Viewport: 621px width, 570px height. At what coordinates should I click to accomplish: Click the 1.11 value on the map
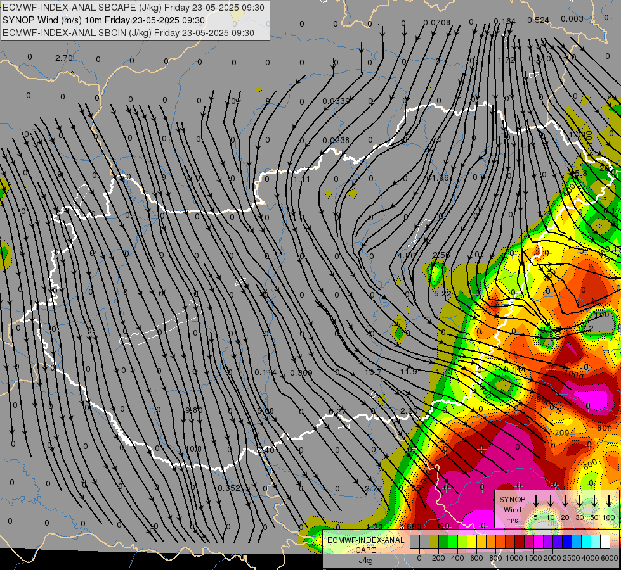[x=302, y=179]
